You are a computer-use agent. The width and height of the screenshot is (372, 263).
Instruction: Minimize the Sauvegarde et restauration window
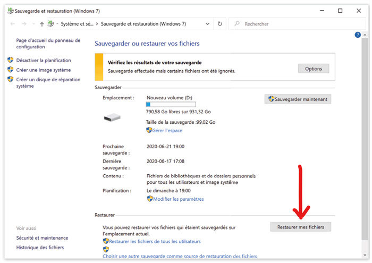click(x=322, y=11)
